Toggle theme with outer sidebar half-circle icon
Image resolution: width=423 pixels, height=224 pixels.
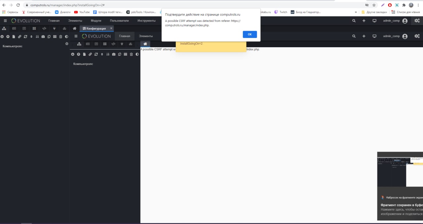point(66,37)
